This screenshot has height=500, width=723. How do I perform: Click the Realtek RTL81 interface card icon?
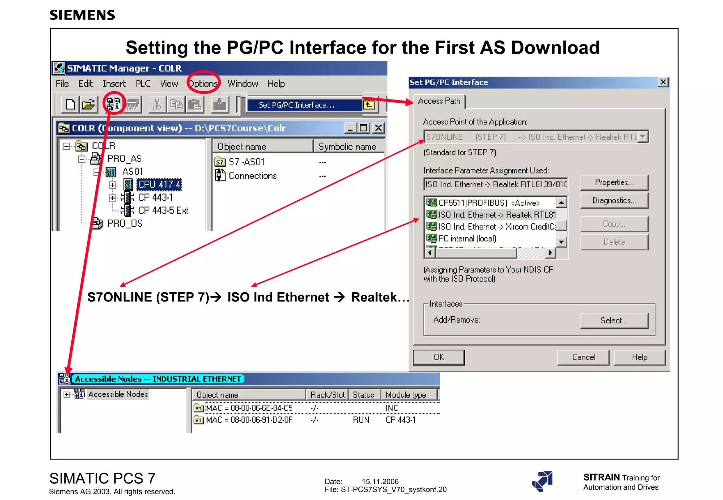click(x=431, y=214)
